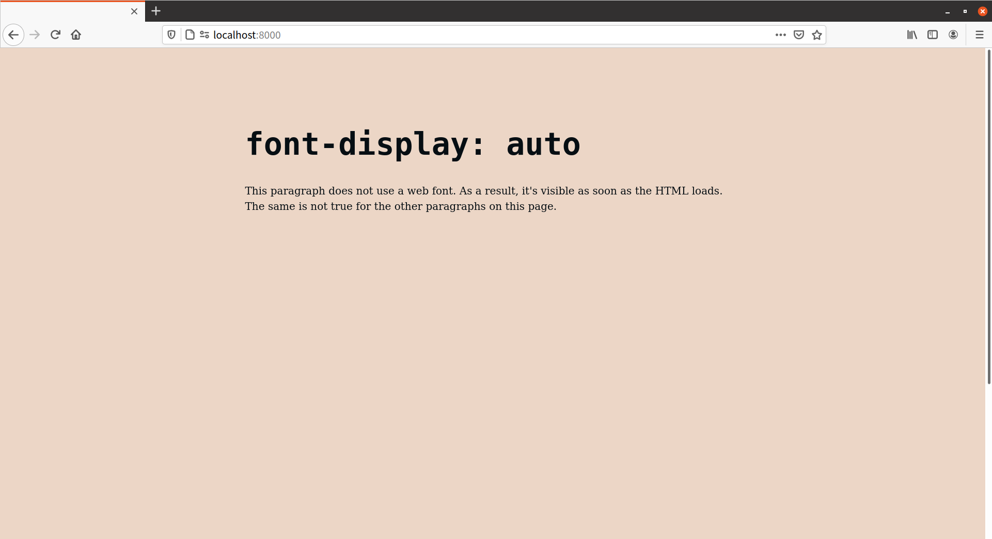992x539 pixels.
Task: Open the Firefox Library panel
Action: point(911,35)
